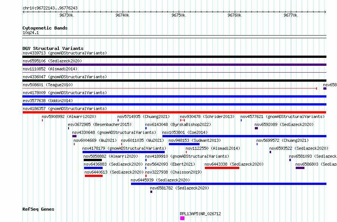Select the red nsv6443338 variant bar
The image size is (337, 222).
coord(222,168)
